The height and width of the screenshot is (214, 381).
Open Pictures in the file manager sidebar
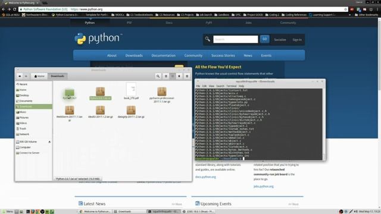pos(33,118)
